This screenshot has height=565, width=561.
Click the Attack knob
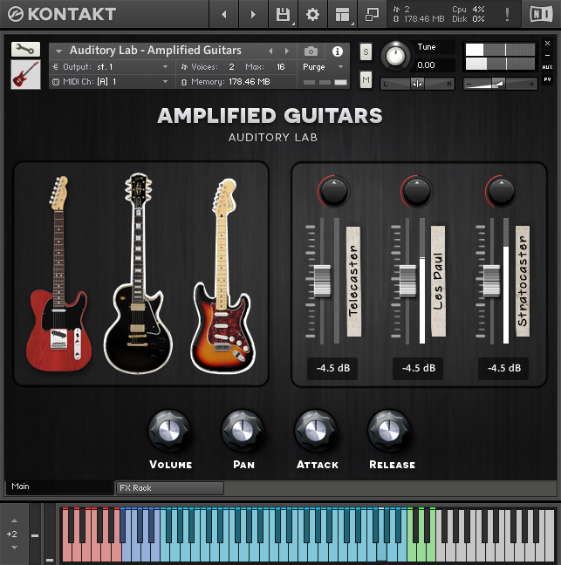pos(317,429)
